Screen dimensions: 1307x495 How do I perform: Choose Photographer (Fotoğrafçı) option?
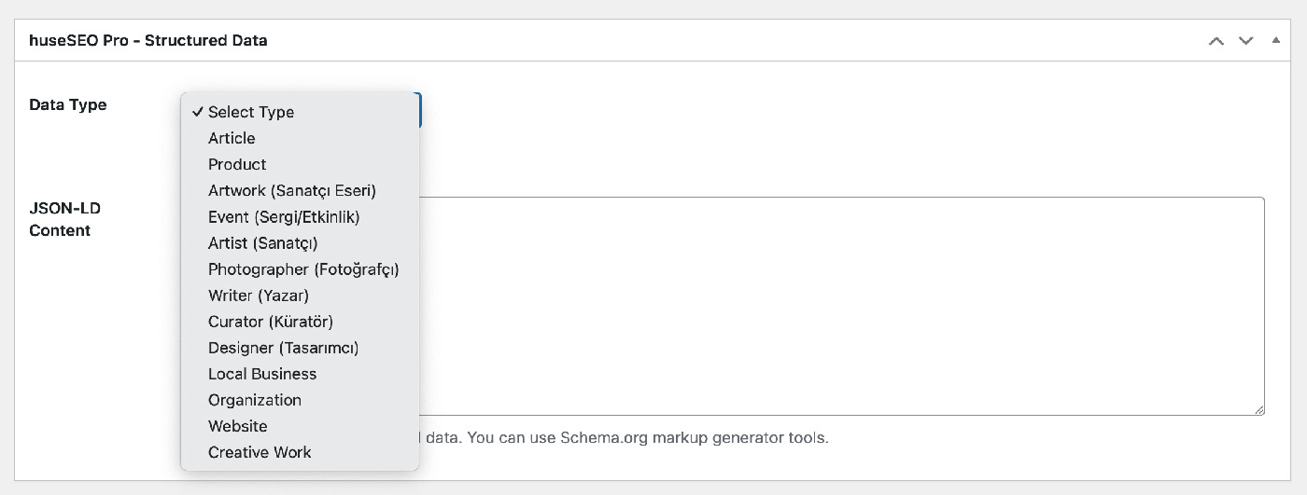pos(303,268)
